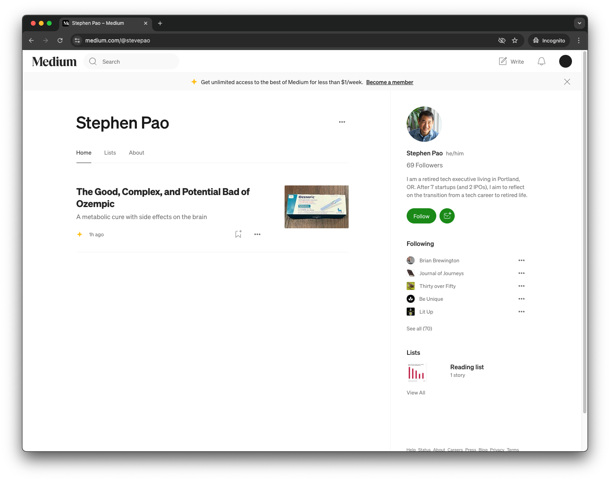This screenshot has height=481, width=610.
Task: Open options for Journal of Journeys
Action: pyautogui.click(x=522, y=273)
